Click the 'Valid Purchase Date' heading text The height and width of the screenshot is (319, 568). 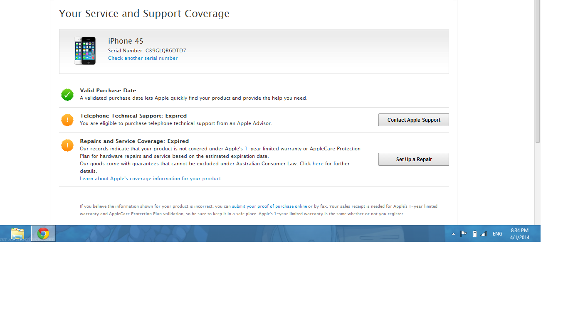pyautogui.click(x=108, y=91)
